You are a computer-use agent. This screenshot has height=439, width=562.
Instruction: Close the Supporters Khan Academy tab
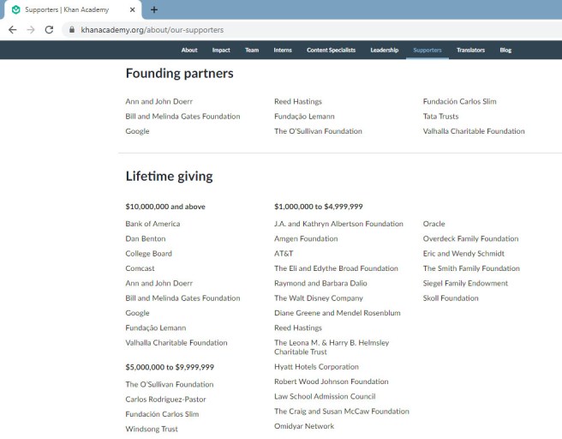(133, 9)
